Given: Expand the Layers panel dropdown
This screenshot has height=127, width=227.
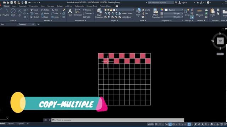Looking at the screenshot, I should point(115,20).
